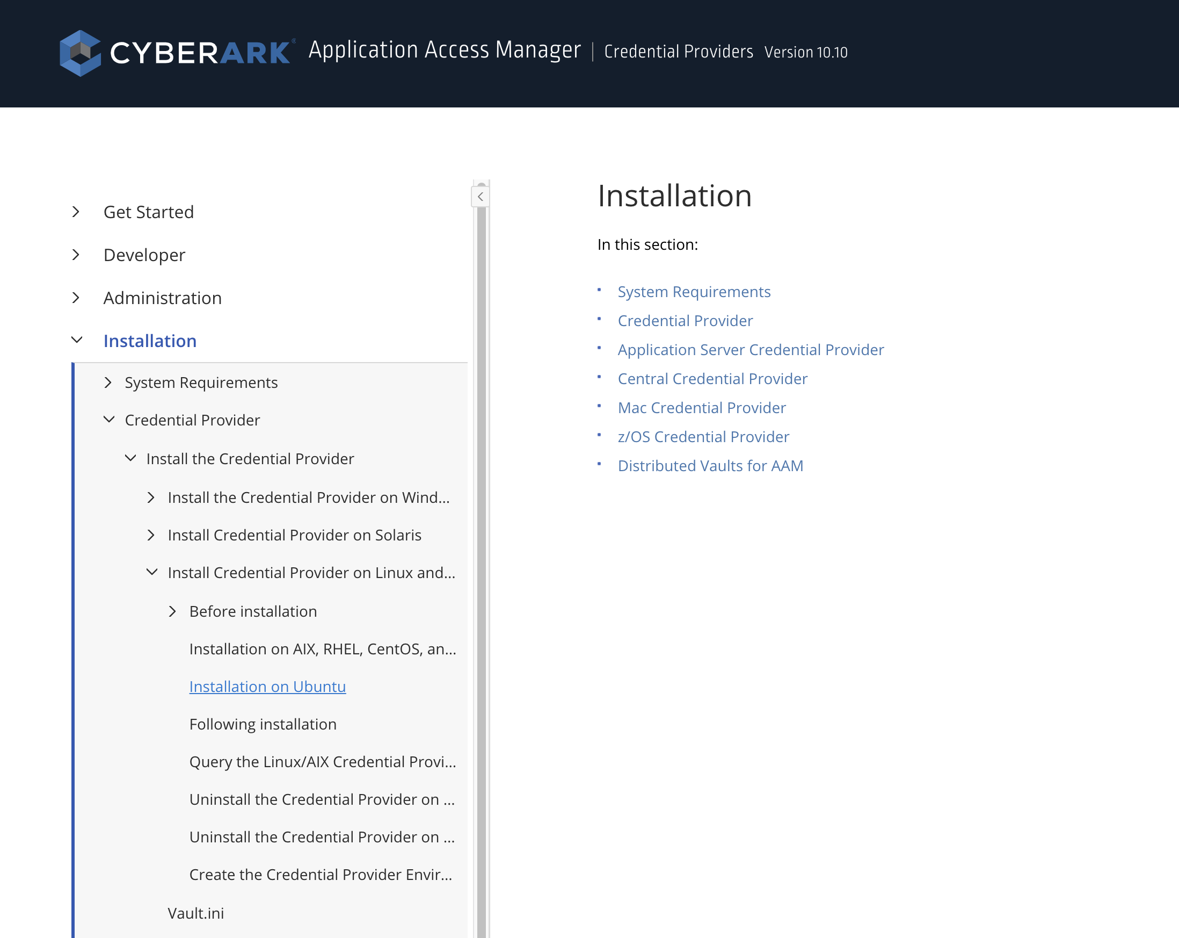Viewport: 1179px width, 938px height.
Task: Collapse the navigation sidebar panel
Action: tap(479, 197)
